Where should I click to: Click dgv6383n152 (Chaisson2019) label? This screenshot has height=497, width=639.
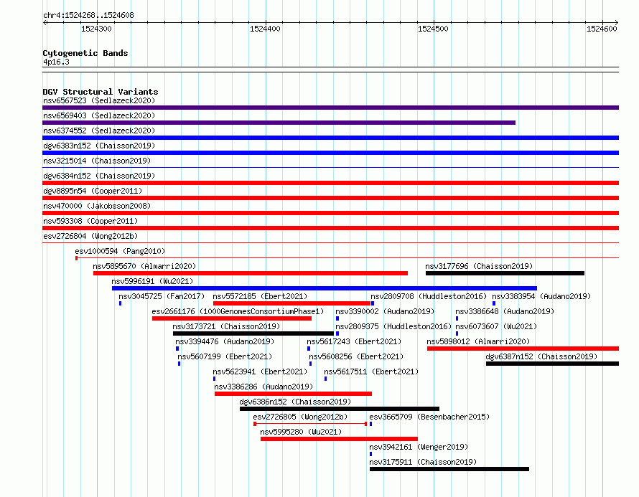(x=99, y=146)
